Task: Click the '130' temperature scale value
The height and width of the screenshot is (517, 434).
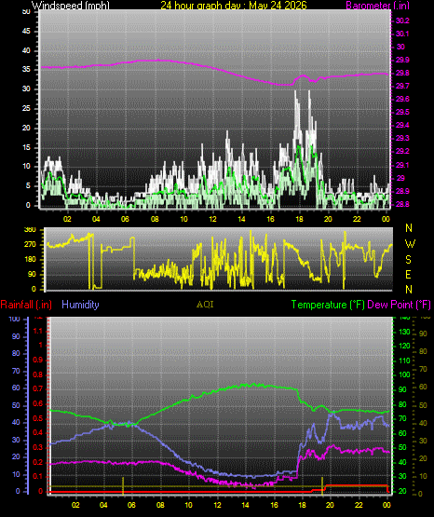Action: [404, 332]
